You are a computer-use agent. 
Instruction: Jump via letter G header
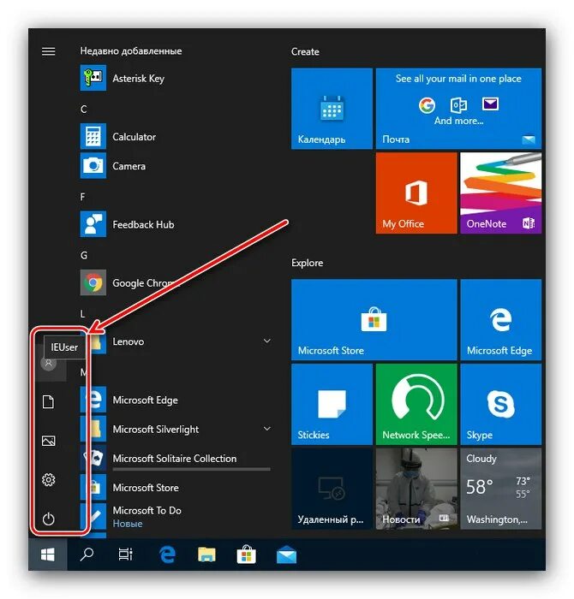84,255
